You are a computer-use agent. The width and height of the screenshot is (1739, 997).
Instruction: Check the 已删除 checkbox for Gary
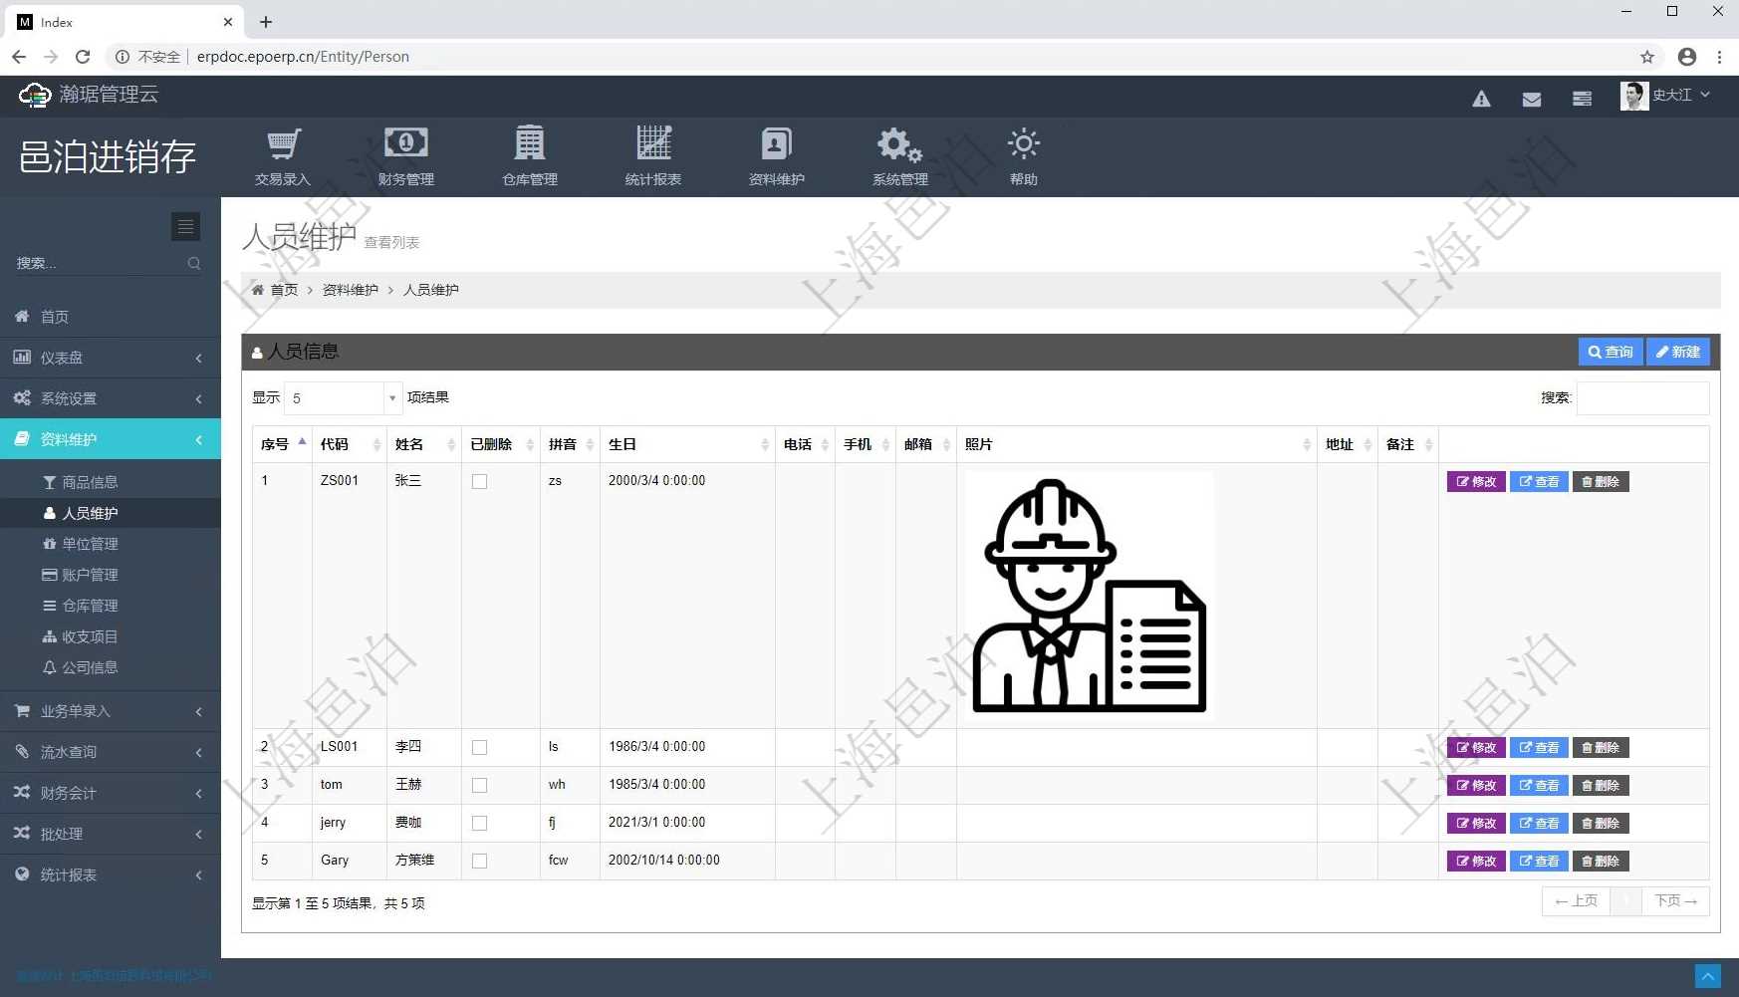(x=479, y=862)
